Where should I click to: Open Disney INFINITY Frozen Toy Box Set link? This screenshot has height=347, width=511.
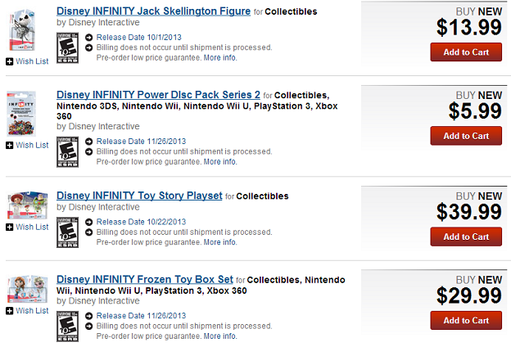click(145, 279)
